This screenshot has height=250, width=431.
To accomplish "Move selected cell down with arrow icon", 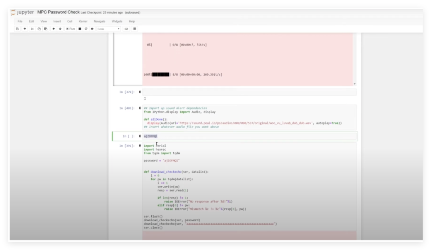I will coord(60,29).
